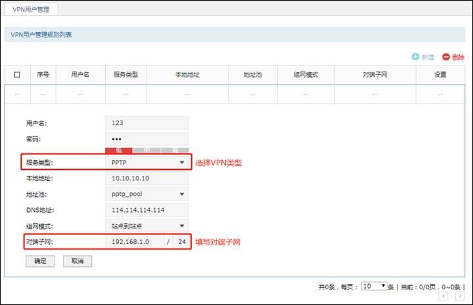Tick the select-all checkbox in table header
Viewport: 473px width, 305px height.
pyautogui.click(x=17, y=75)
